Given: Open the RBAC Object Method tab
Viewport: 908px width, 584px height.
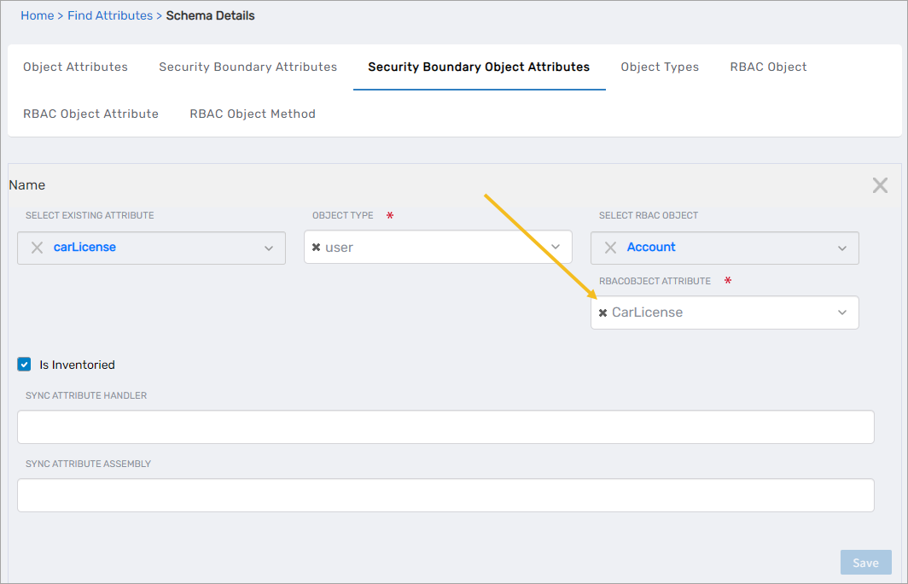Looking at the screenshot, I should click(253, 114).
